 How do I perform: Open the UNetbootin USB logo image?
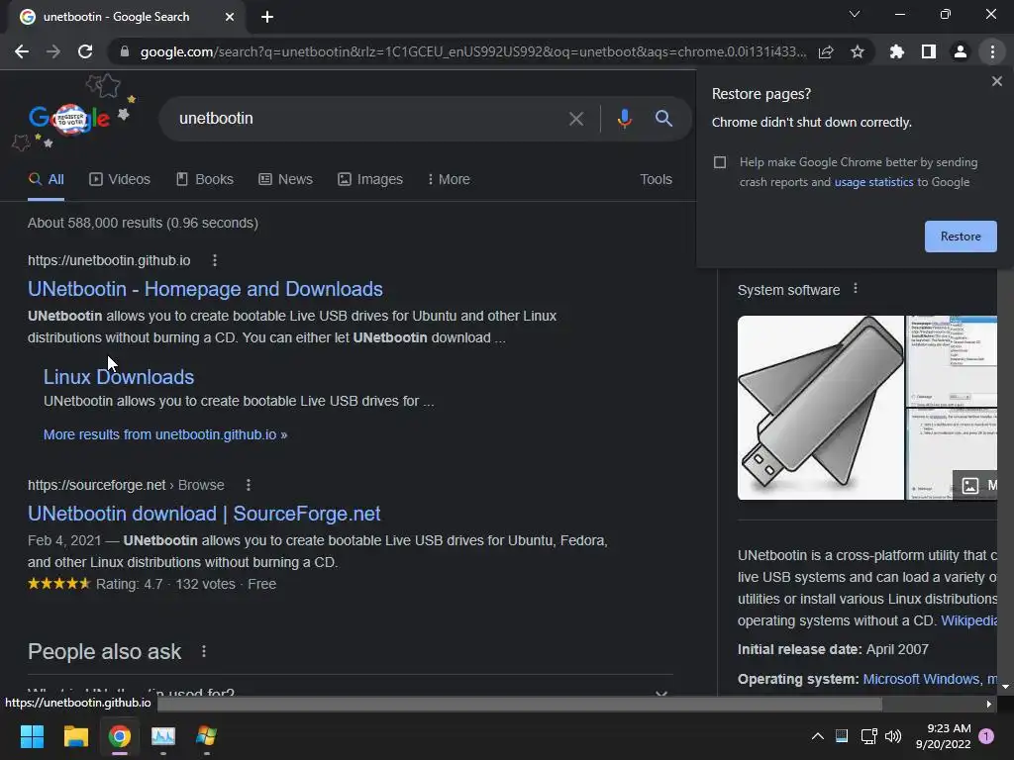click(821, 407)
